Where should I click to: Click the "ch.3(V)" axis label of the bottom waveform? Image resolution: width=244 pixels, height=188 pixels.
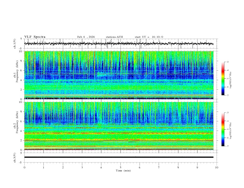(15, 158)
